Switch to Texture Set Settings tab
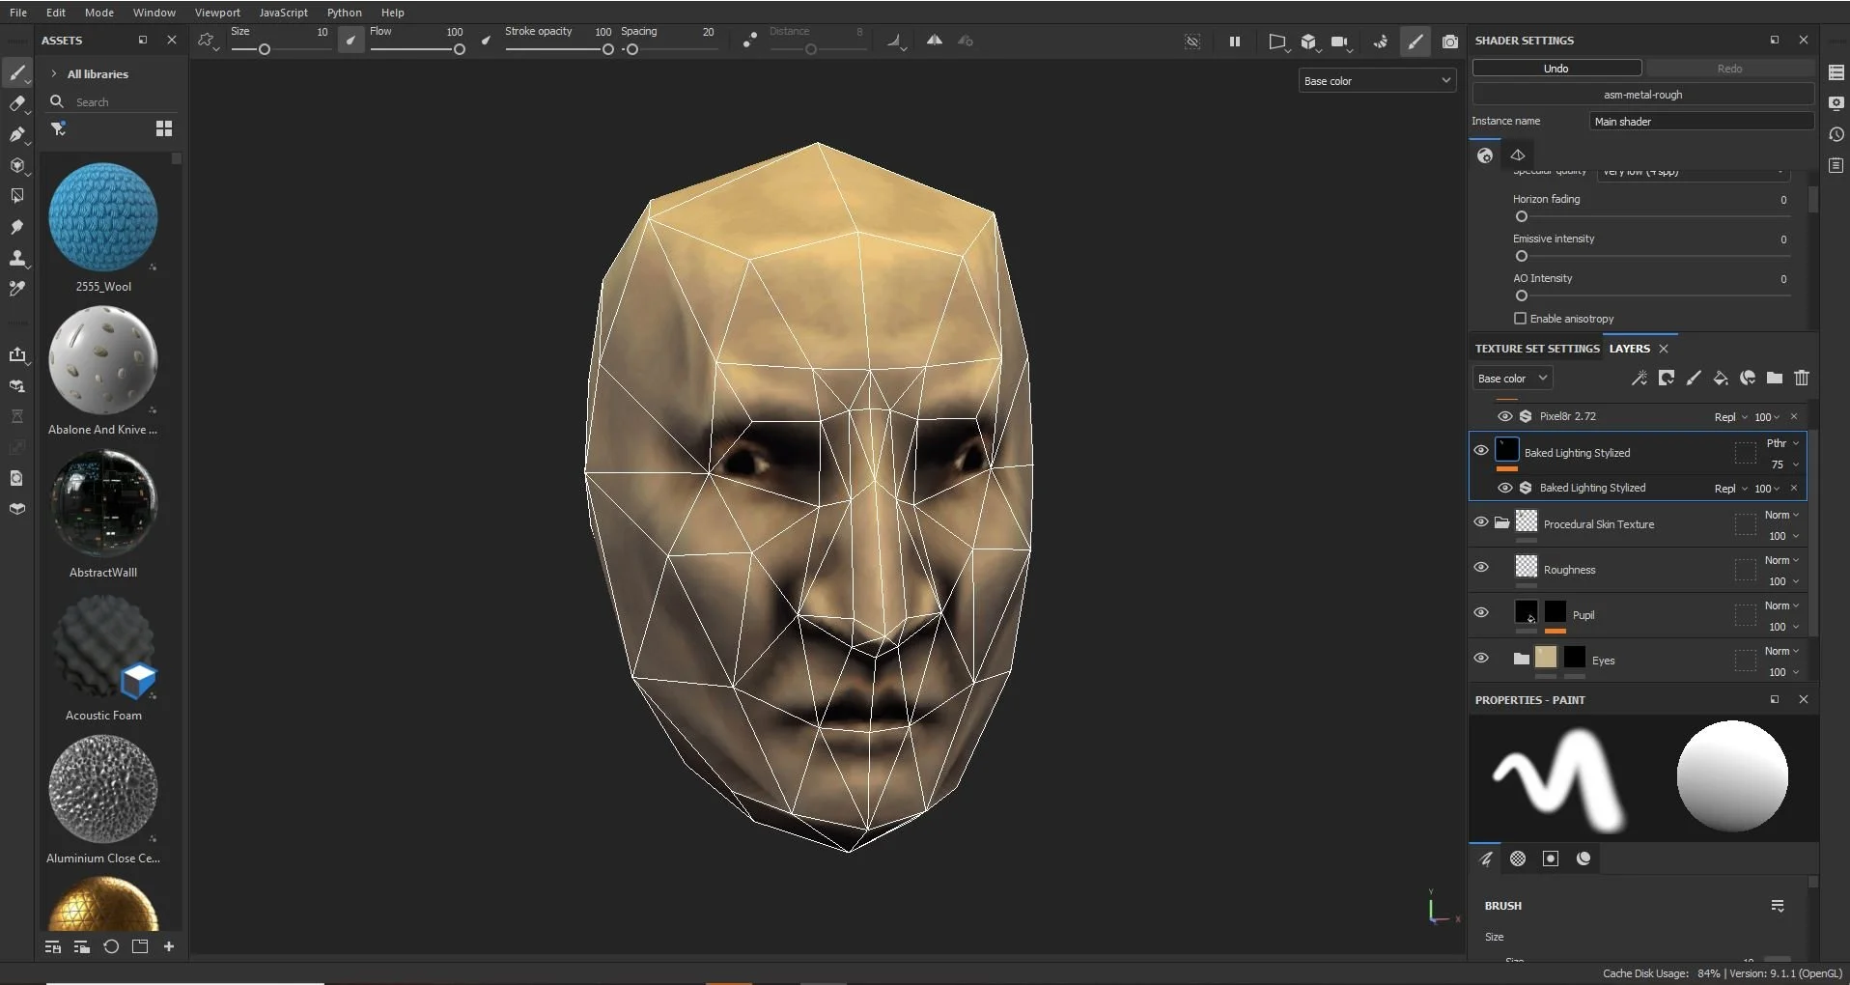 coord(1536,349)
